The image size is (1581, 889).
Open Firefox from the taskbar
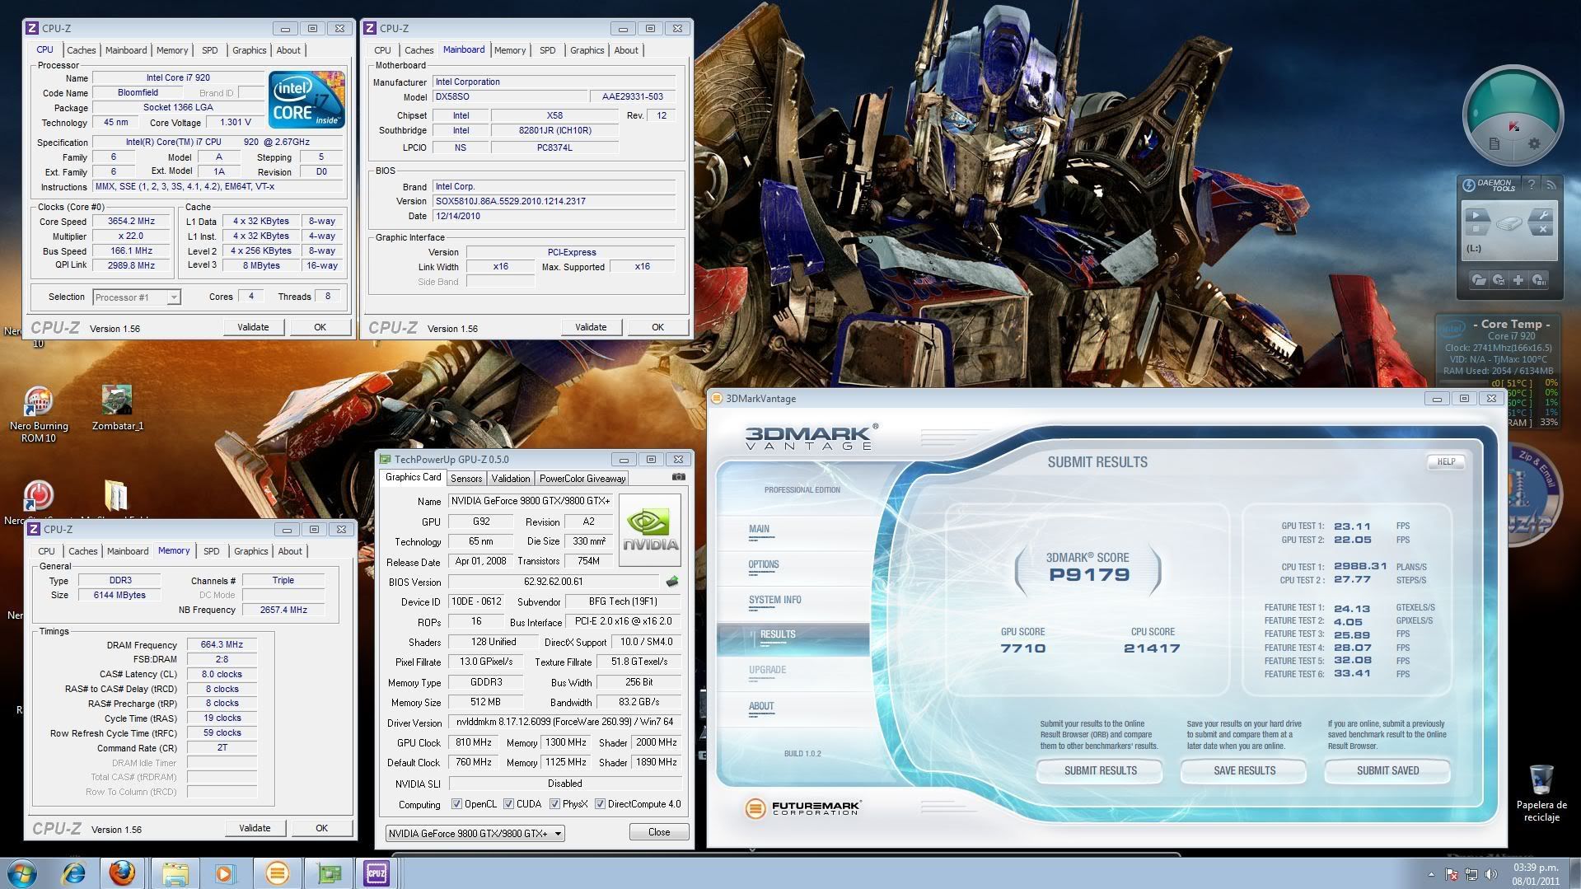[x=123, y=873]
